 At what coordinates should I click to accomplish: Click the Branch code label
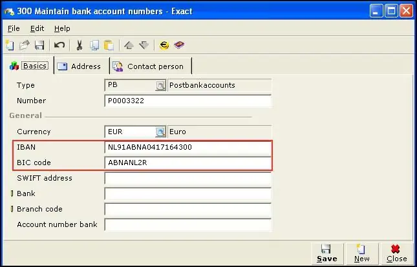click(39, 209)
